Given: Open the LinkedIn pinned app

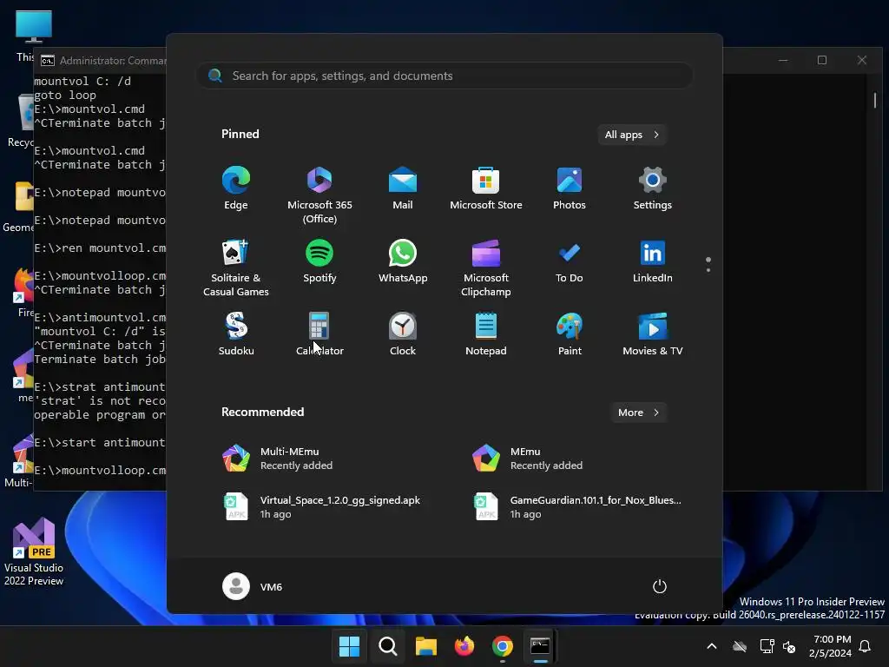Looking at the screenshot, I should [x=653, y=262].
